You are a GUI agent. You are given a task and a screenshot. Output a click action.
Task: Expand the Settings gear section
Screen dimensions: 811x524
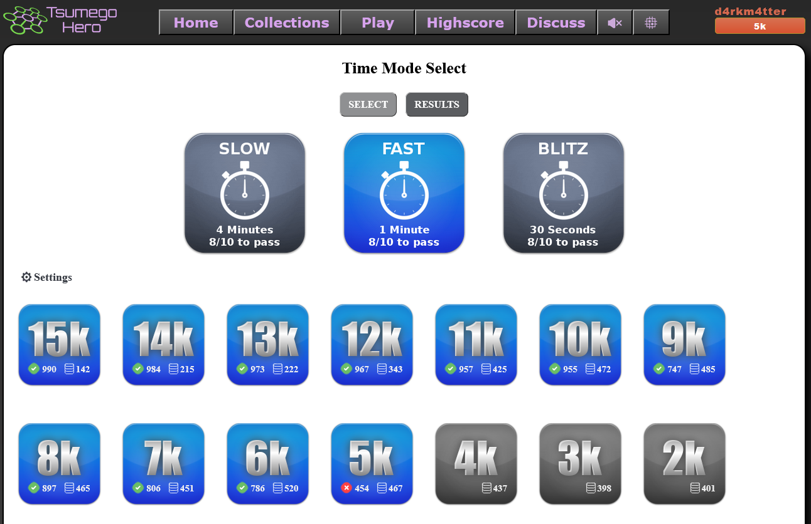(46, 277)
